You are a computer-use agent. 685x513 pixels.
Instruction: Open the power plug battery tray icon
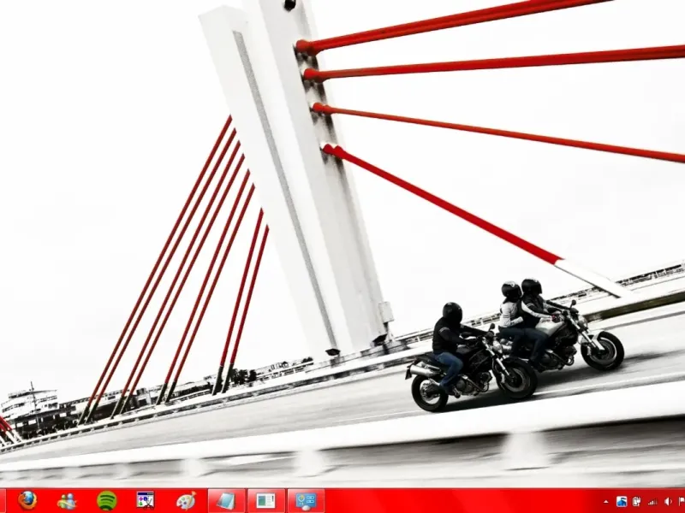(637, 501)
